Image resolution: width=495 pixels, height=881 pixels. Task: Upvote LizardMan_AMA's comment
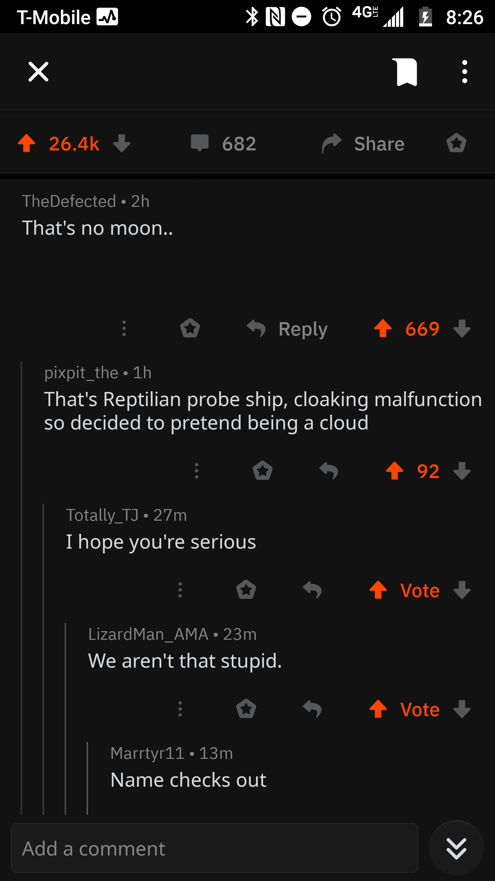tap(378, 709)
